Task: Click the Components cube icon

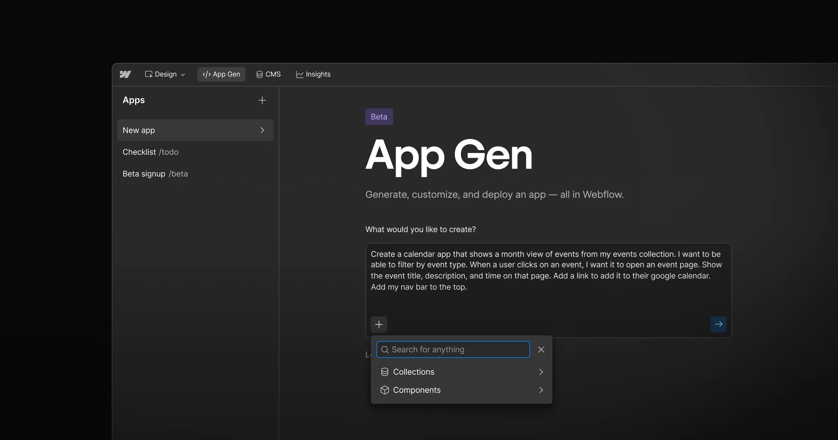Action: pyautogui.click(x=385, y=390)
